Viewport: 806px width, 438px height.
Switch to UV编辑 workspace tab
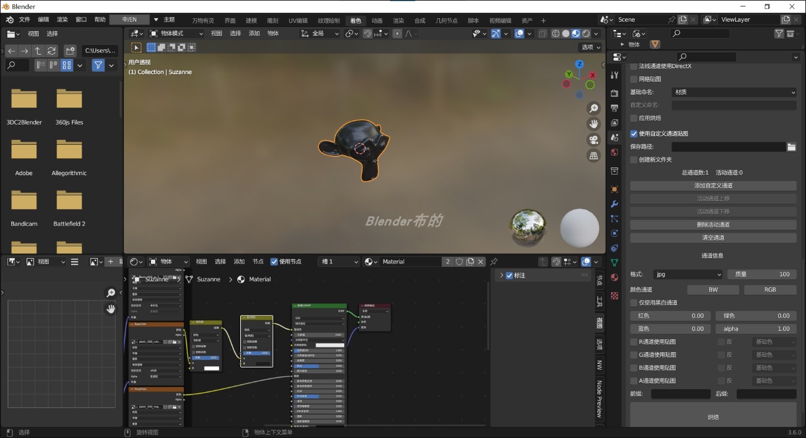point(298,21)
